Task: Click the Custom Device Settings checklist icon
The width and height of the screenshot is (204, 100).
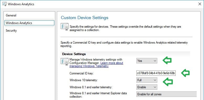Action: (65, 27)
